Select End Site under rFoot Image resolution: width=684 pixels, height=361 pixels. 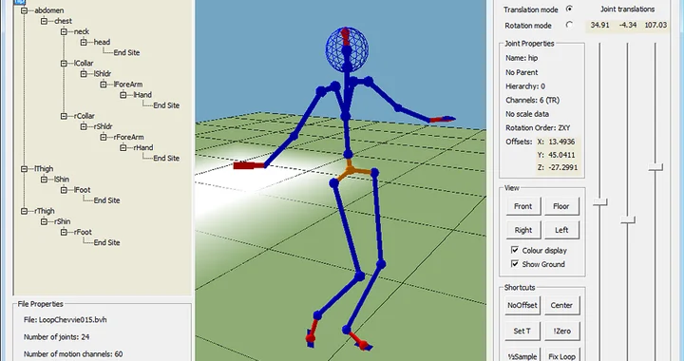click(x=106, y=242)
